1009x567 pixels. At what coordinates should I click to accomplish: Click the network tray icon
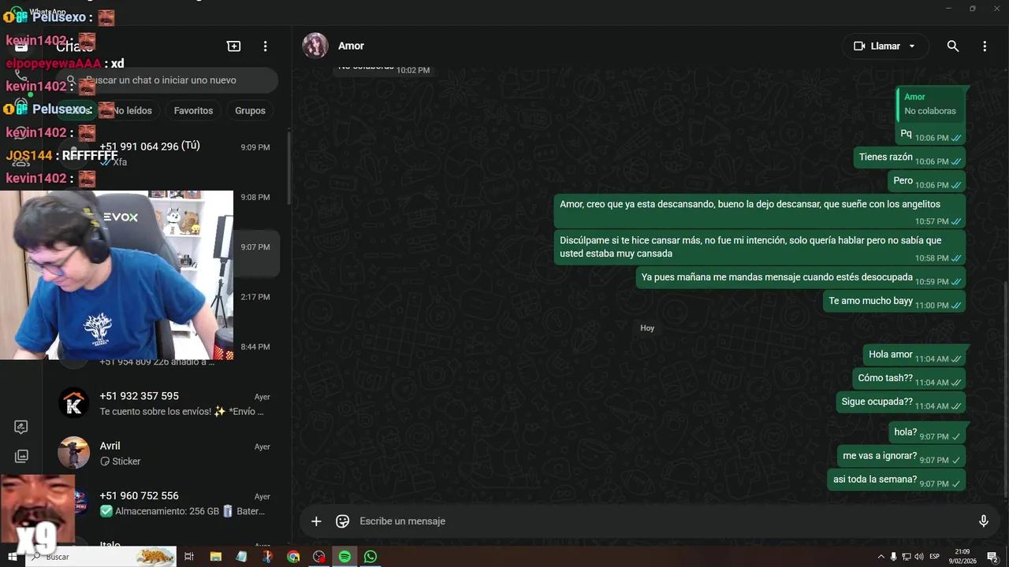(907, 557)
